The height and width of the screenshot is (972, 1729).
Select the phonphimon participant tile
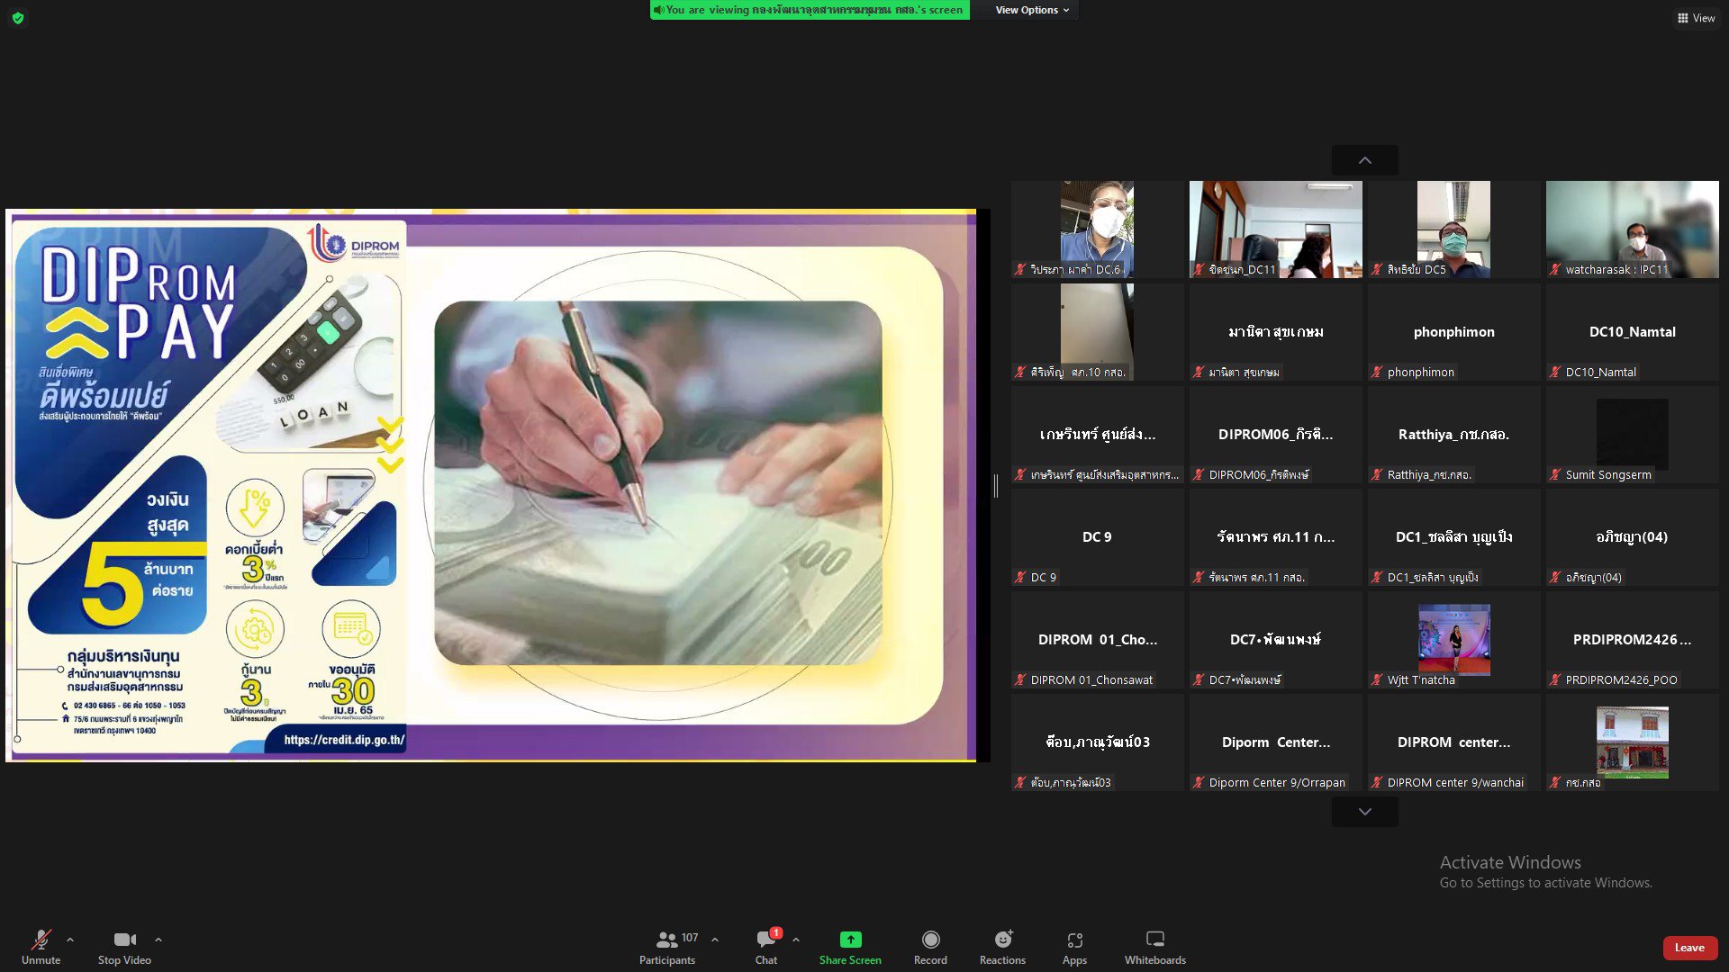pos(1453,332)
